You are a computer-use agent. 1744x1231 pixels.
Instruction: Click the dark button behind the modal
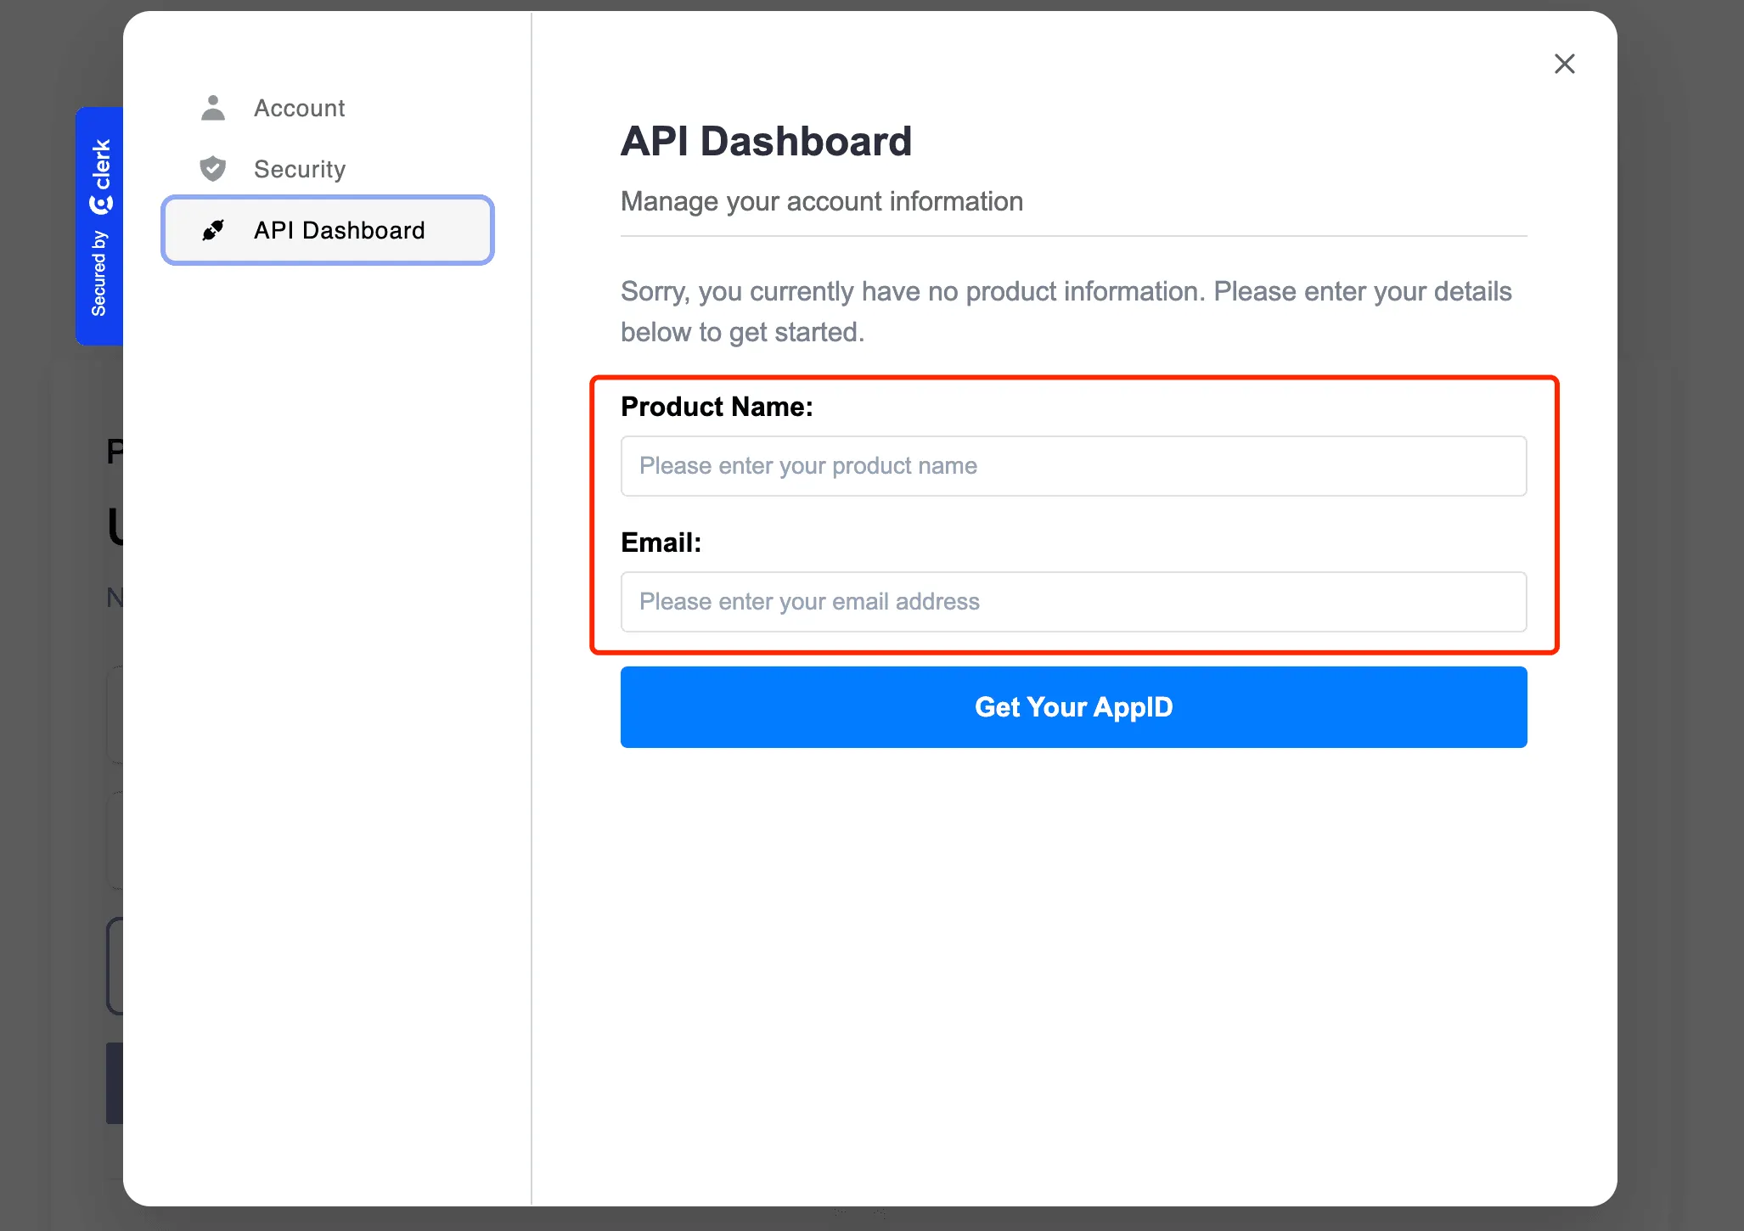click(x=113, y=1083)
